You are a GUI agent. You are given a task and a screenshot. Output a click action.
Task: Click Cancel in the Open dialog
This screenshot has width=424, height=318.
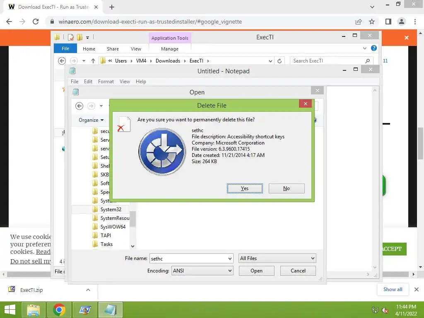pos(298,271)
